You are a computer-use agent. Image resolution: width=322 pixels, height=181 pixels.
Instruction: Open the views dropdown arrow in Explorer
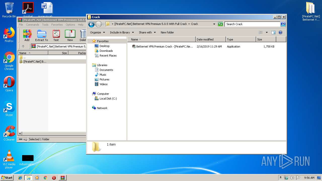pyautogui.click(x=267, y=32)
